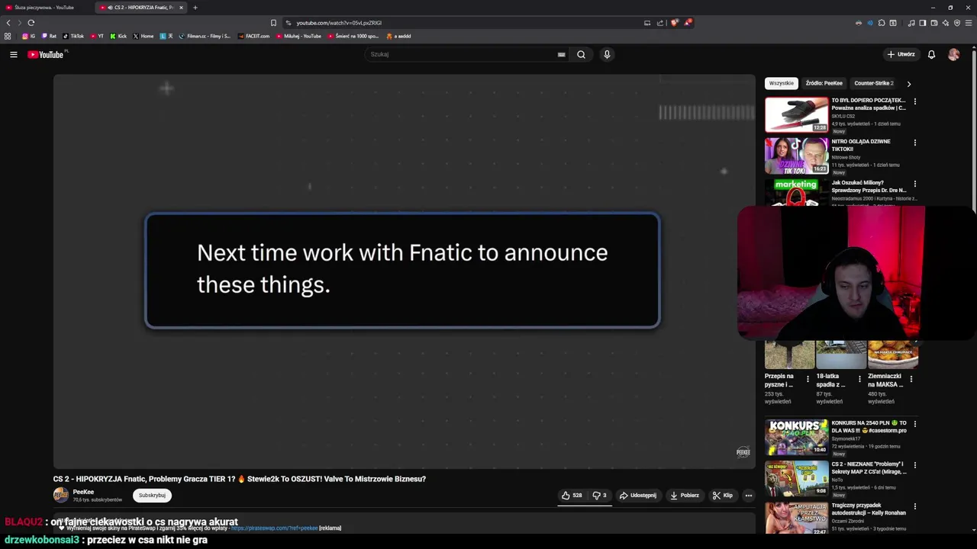Screen dimensions: 977x549
Task: Reload the current page
Action: pyautogui.click(x=31, y=23)
